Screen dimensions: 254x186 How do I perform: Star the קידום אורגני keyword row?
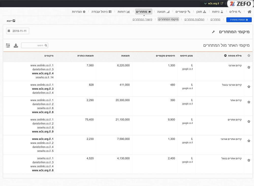pyautogui.click(x=249, y=67)
